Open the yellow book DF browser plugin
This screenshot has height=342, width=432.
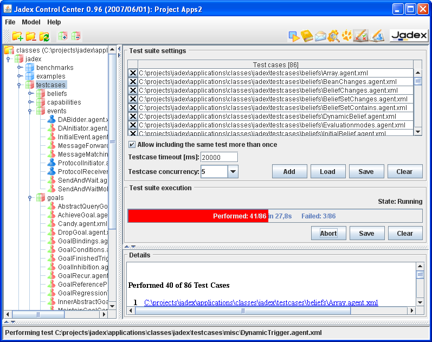pyautogui.click(x=307, y=36)
